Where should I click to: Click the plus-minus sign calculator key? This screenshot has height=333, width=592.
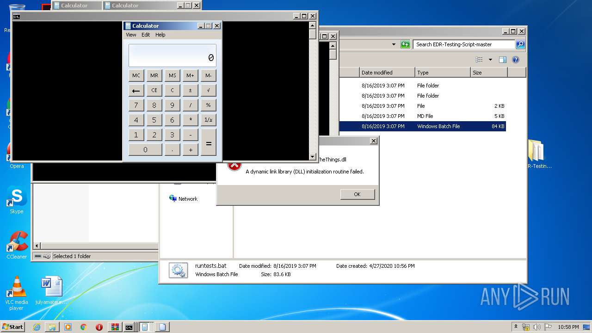point(190,90)
